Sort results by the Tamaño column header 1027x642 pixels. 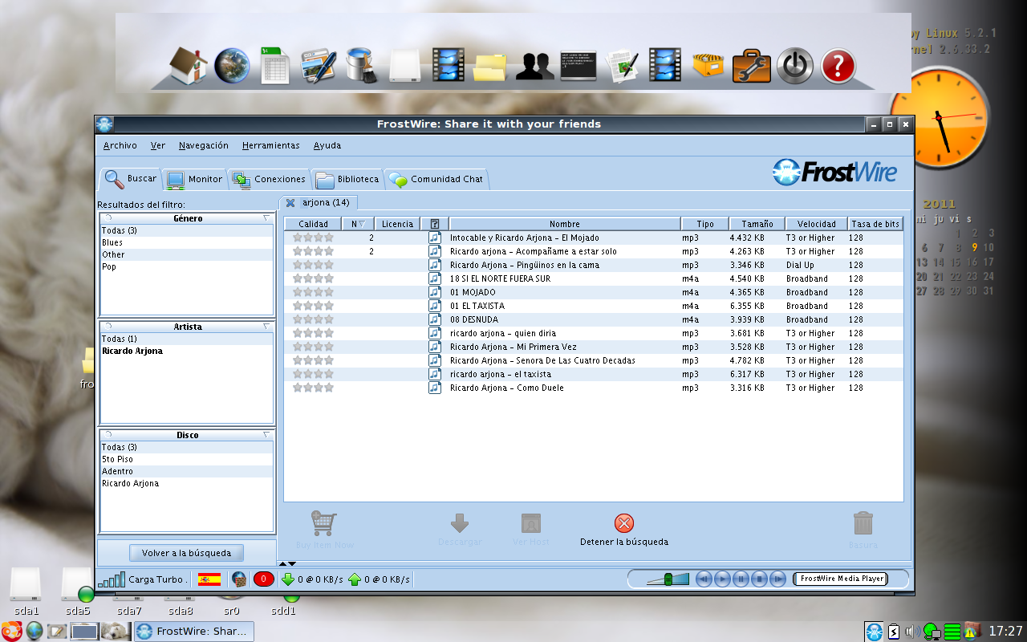coord(757,224)
